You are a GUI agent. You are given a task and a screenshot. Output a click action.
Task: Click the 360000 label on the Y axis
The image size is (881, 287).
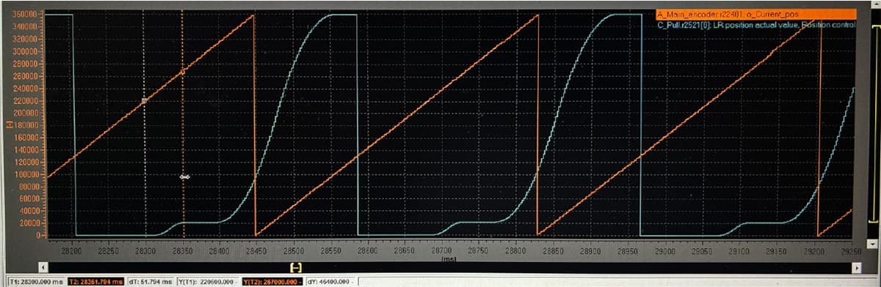26,15
